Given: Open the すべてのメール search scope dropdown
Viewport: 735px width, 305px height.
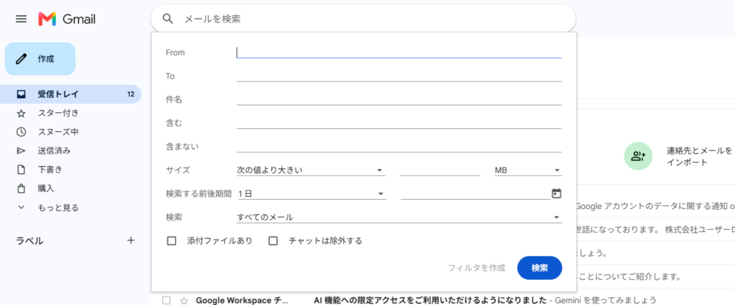Looking at the screenshot, I should pyautogui.click(x=399, y=217).
